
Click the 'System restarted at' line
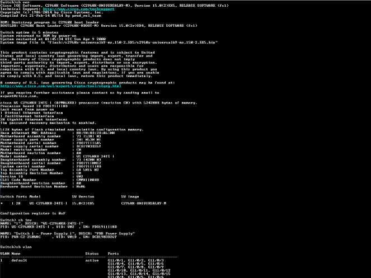click(x=53, y=39)
